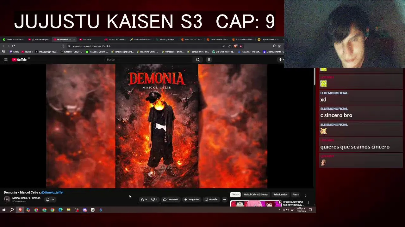This screenshot has height=227, width=405.
Task: Click the YouTube search magnifier button
Action: pyautogui.click(x=198, y=60)
